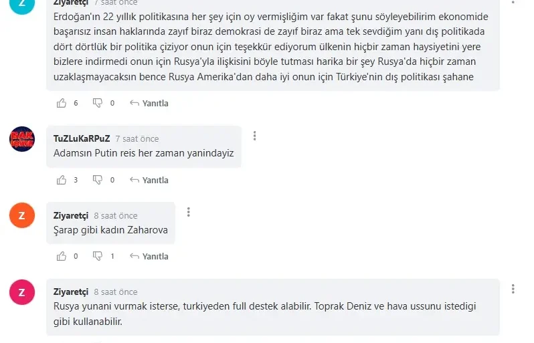The width and height of the screenshot is (534, 343).
Task: Open TuZLuKaRPuZ profile avatar
Action: coord(22,138)
